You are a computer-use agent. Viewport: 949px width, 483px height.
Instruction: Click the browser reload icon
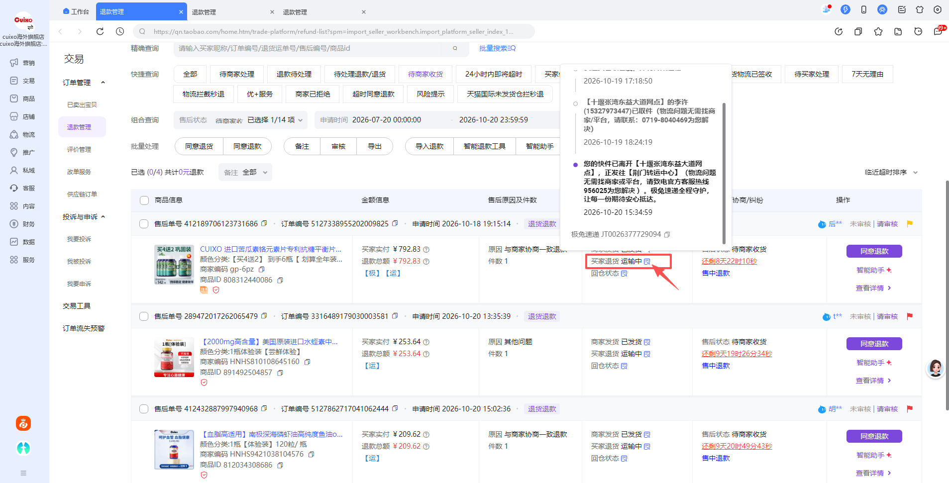pyautogui.click(x=100, y=31)
